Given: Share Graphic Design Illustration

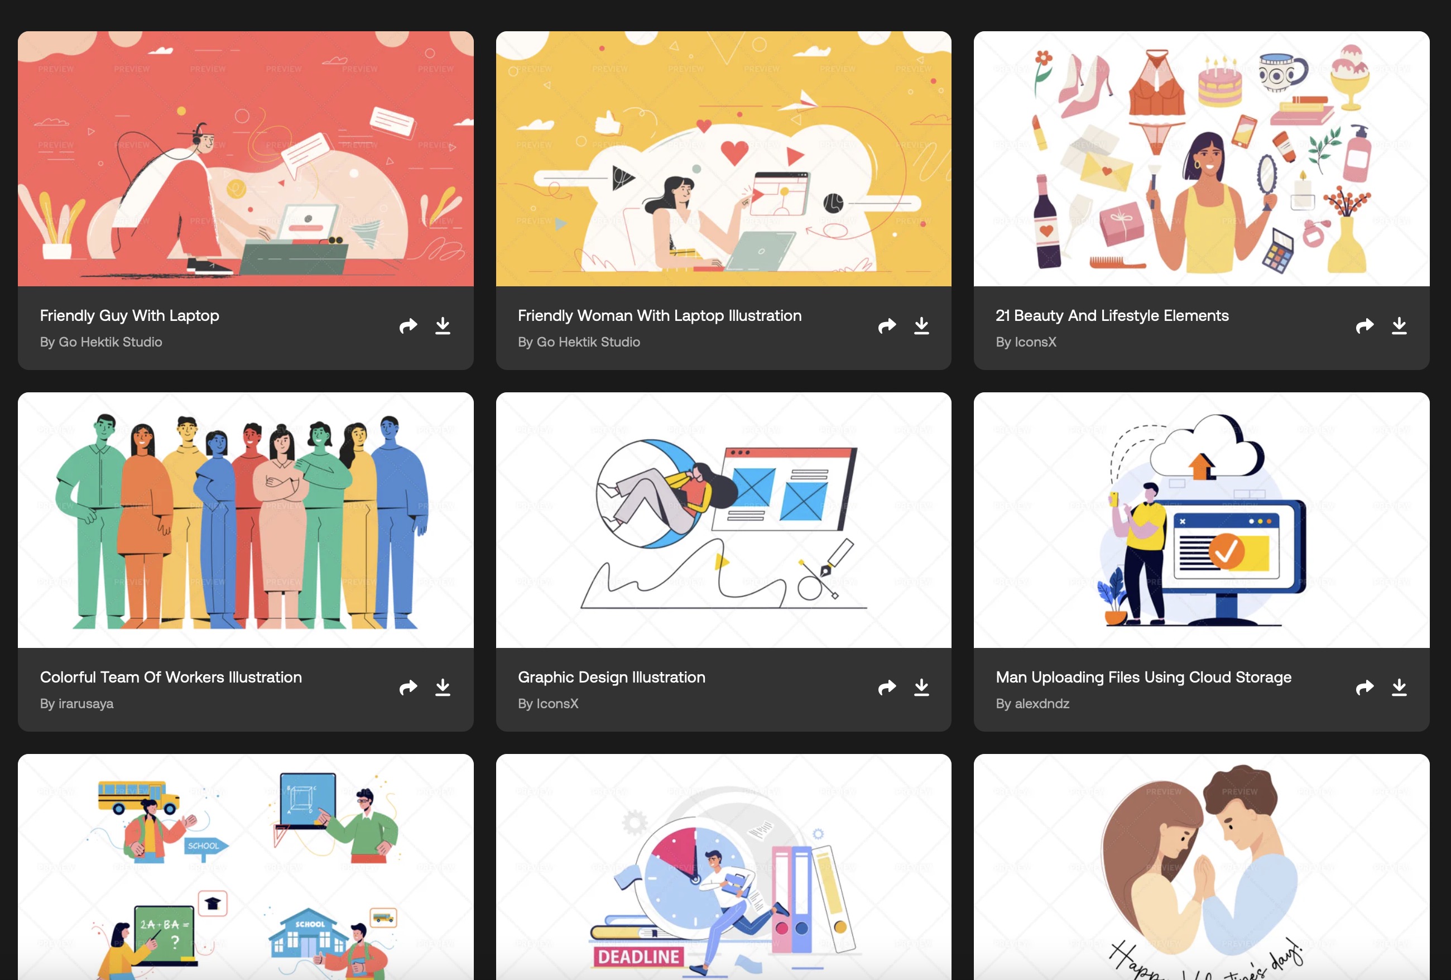Looking at the screenshot, I should tap(886, 687).
